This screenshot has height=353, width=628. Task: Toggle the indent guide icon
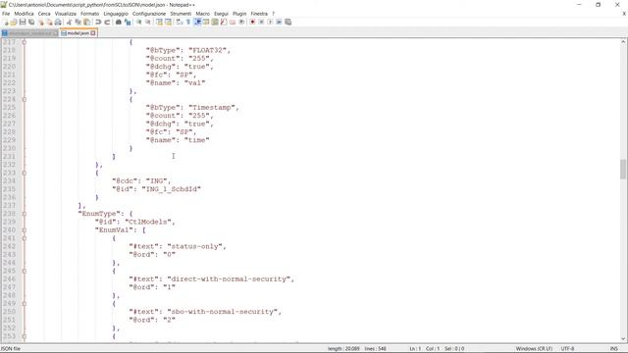[x=197, y=22]
